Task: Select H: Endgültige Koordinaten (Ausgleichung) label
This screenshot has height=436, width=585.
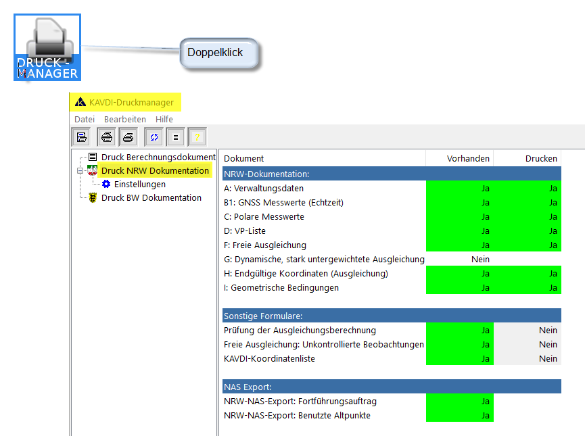Action: click(x=306, y=273)
